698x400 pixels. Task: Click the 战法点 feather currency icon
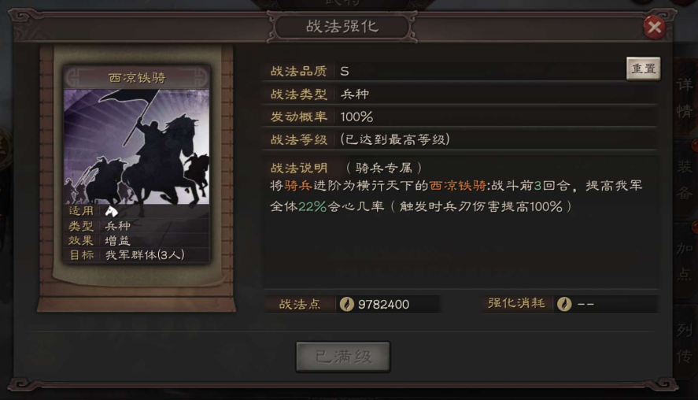[x=347, y=304]
